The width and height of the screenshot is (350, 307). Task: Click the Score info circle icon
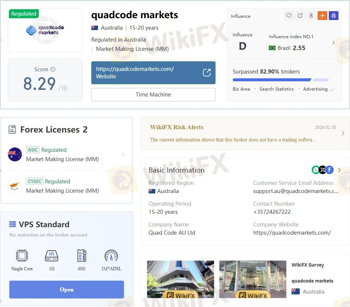(x=53, y=69)
